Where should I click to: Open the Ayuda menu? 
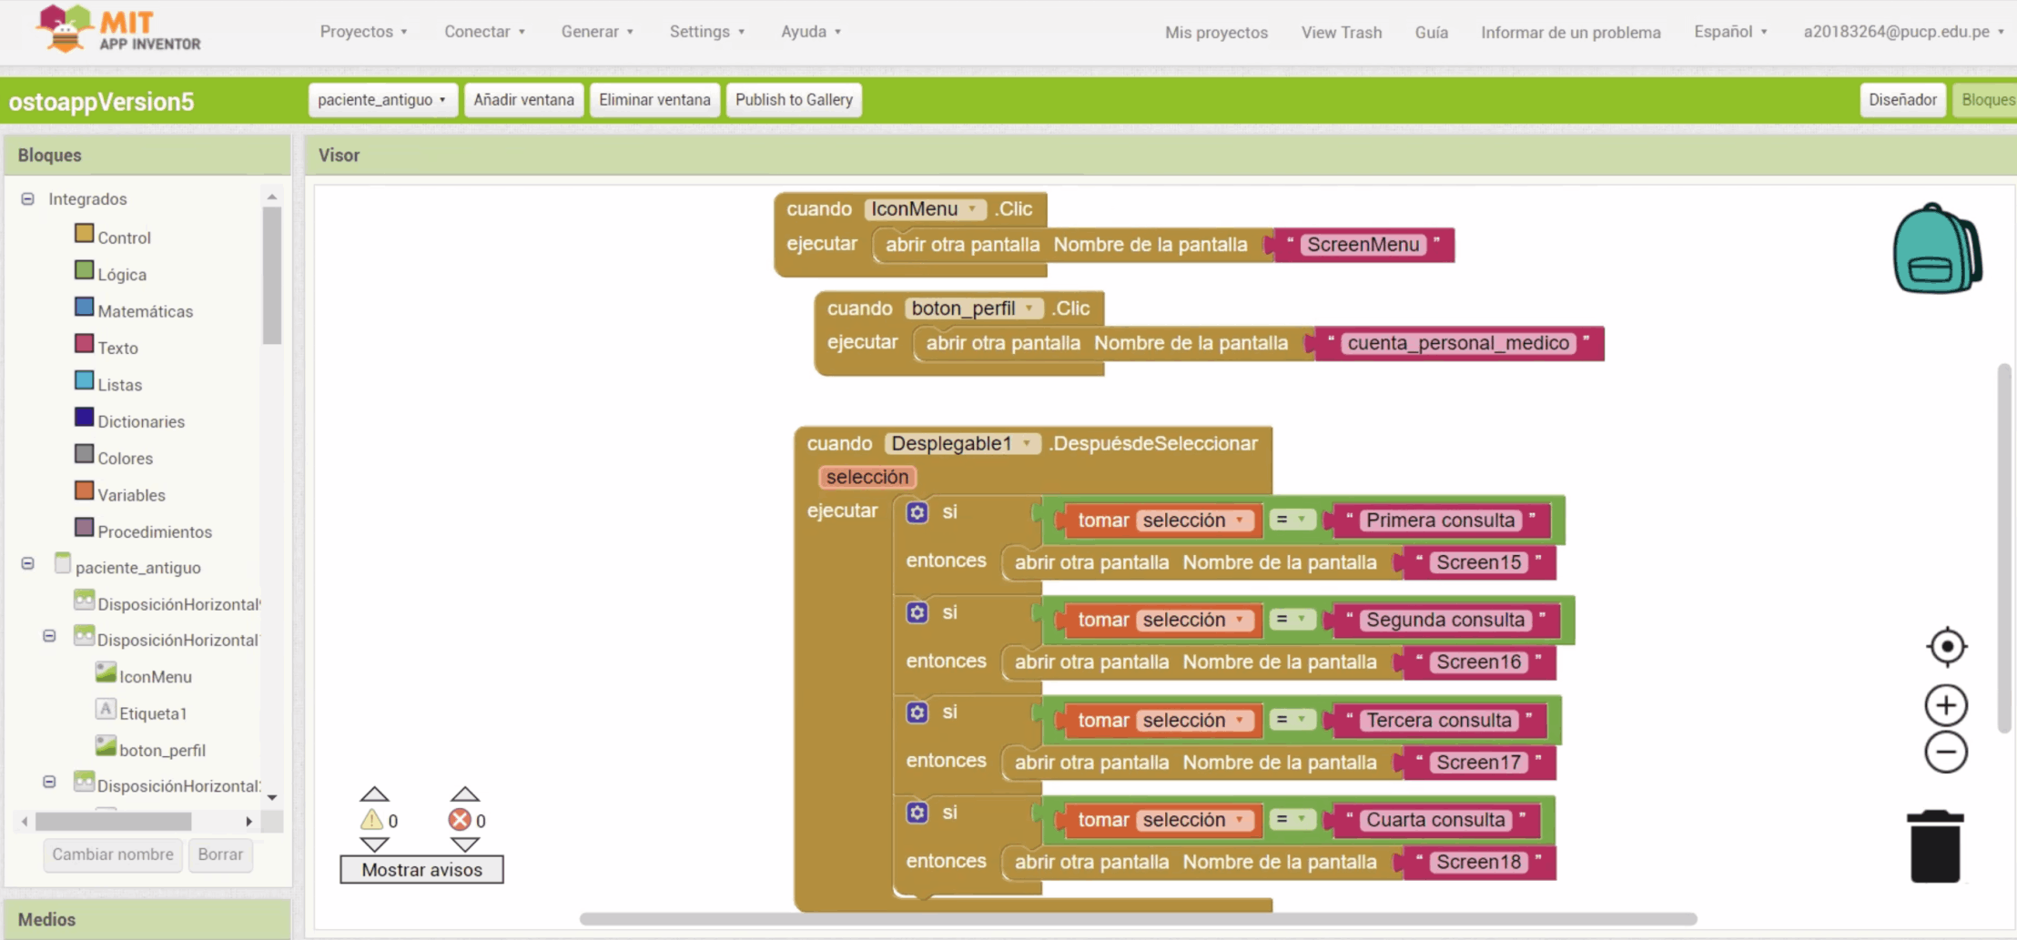coord(811,31)
